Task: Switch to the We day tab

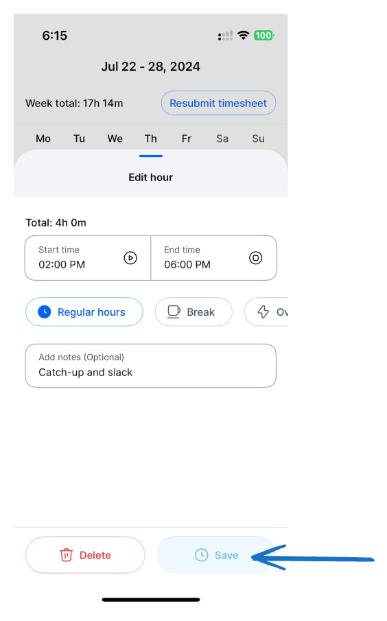Action: pos(115,139)
